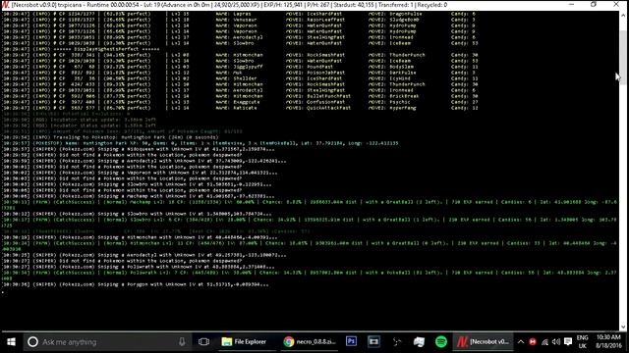The image size is (629, 353).
Task: Open Task View from the taskbar
Action: coord(203,342)
